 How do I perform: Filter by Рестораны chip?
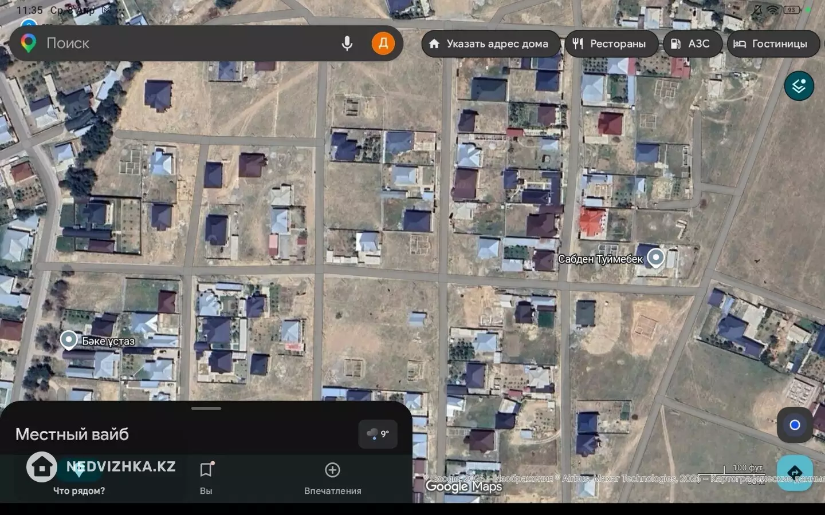coord(611,43)
